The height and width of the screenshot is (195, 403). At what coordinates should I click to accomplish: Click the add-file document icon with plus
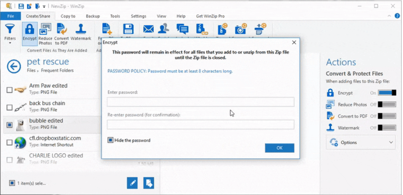point(107,29)
